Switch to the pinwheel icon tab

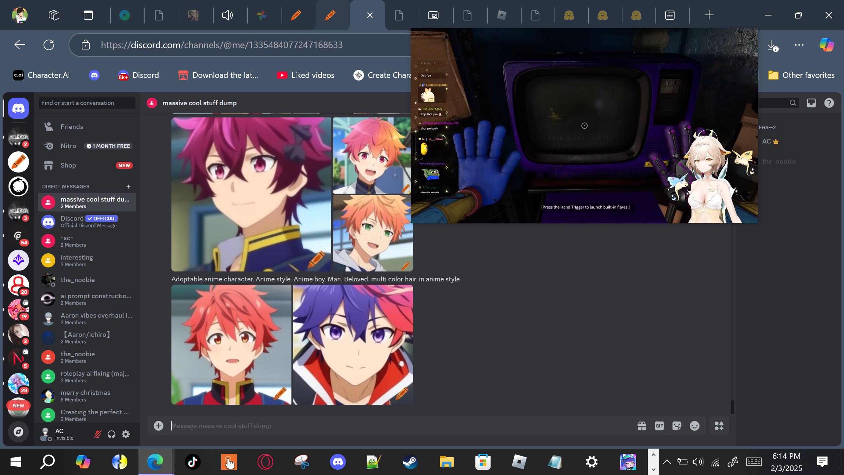(262, 15)
